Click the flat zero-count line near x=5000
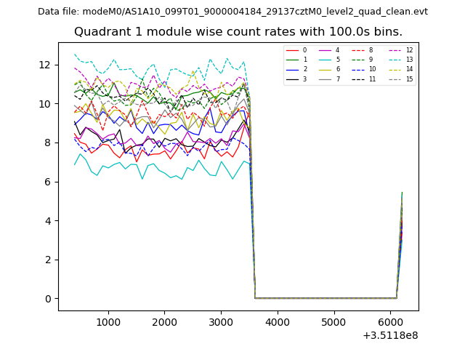Screen dimensions: 465x349 pyautogui.click(x=333, y=297)
